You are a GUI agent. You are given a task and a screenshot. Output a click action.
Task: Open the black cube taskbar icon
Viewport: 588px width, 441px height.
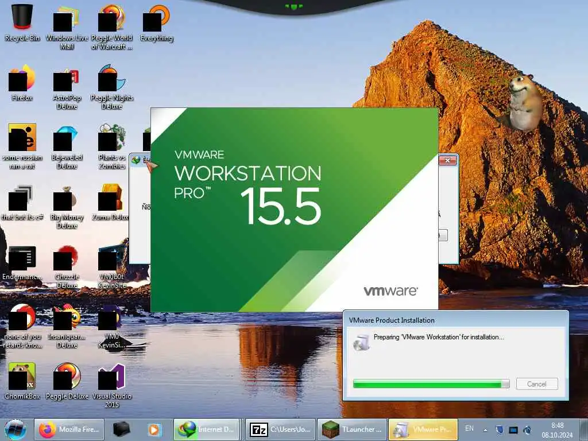pyautogui.click(x=122, y=430)
